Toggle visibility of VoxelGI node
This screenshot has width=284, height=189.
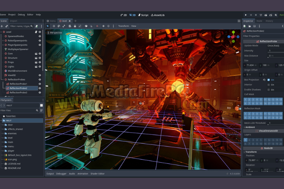tap(40, 75)
